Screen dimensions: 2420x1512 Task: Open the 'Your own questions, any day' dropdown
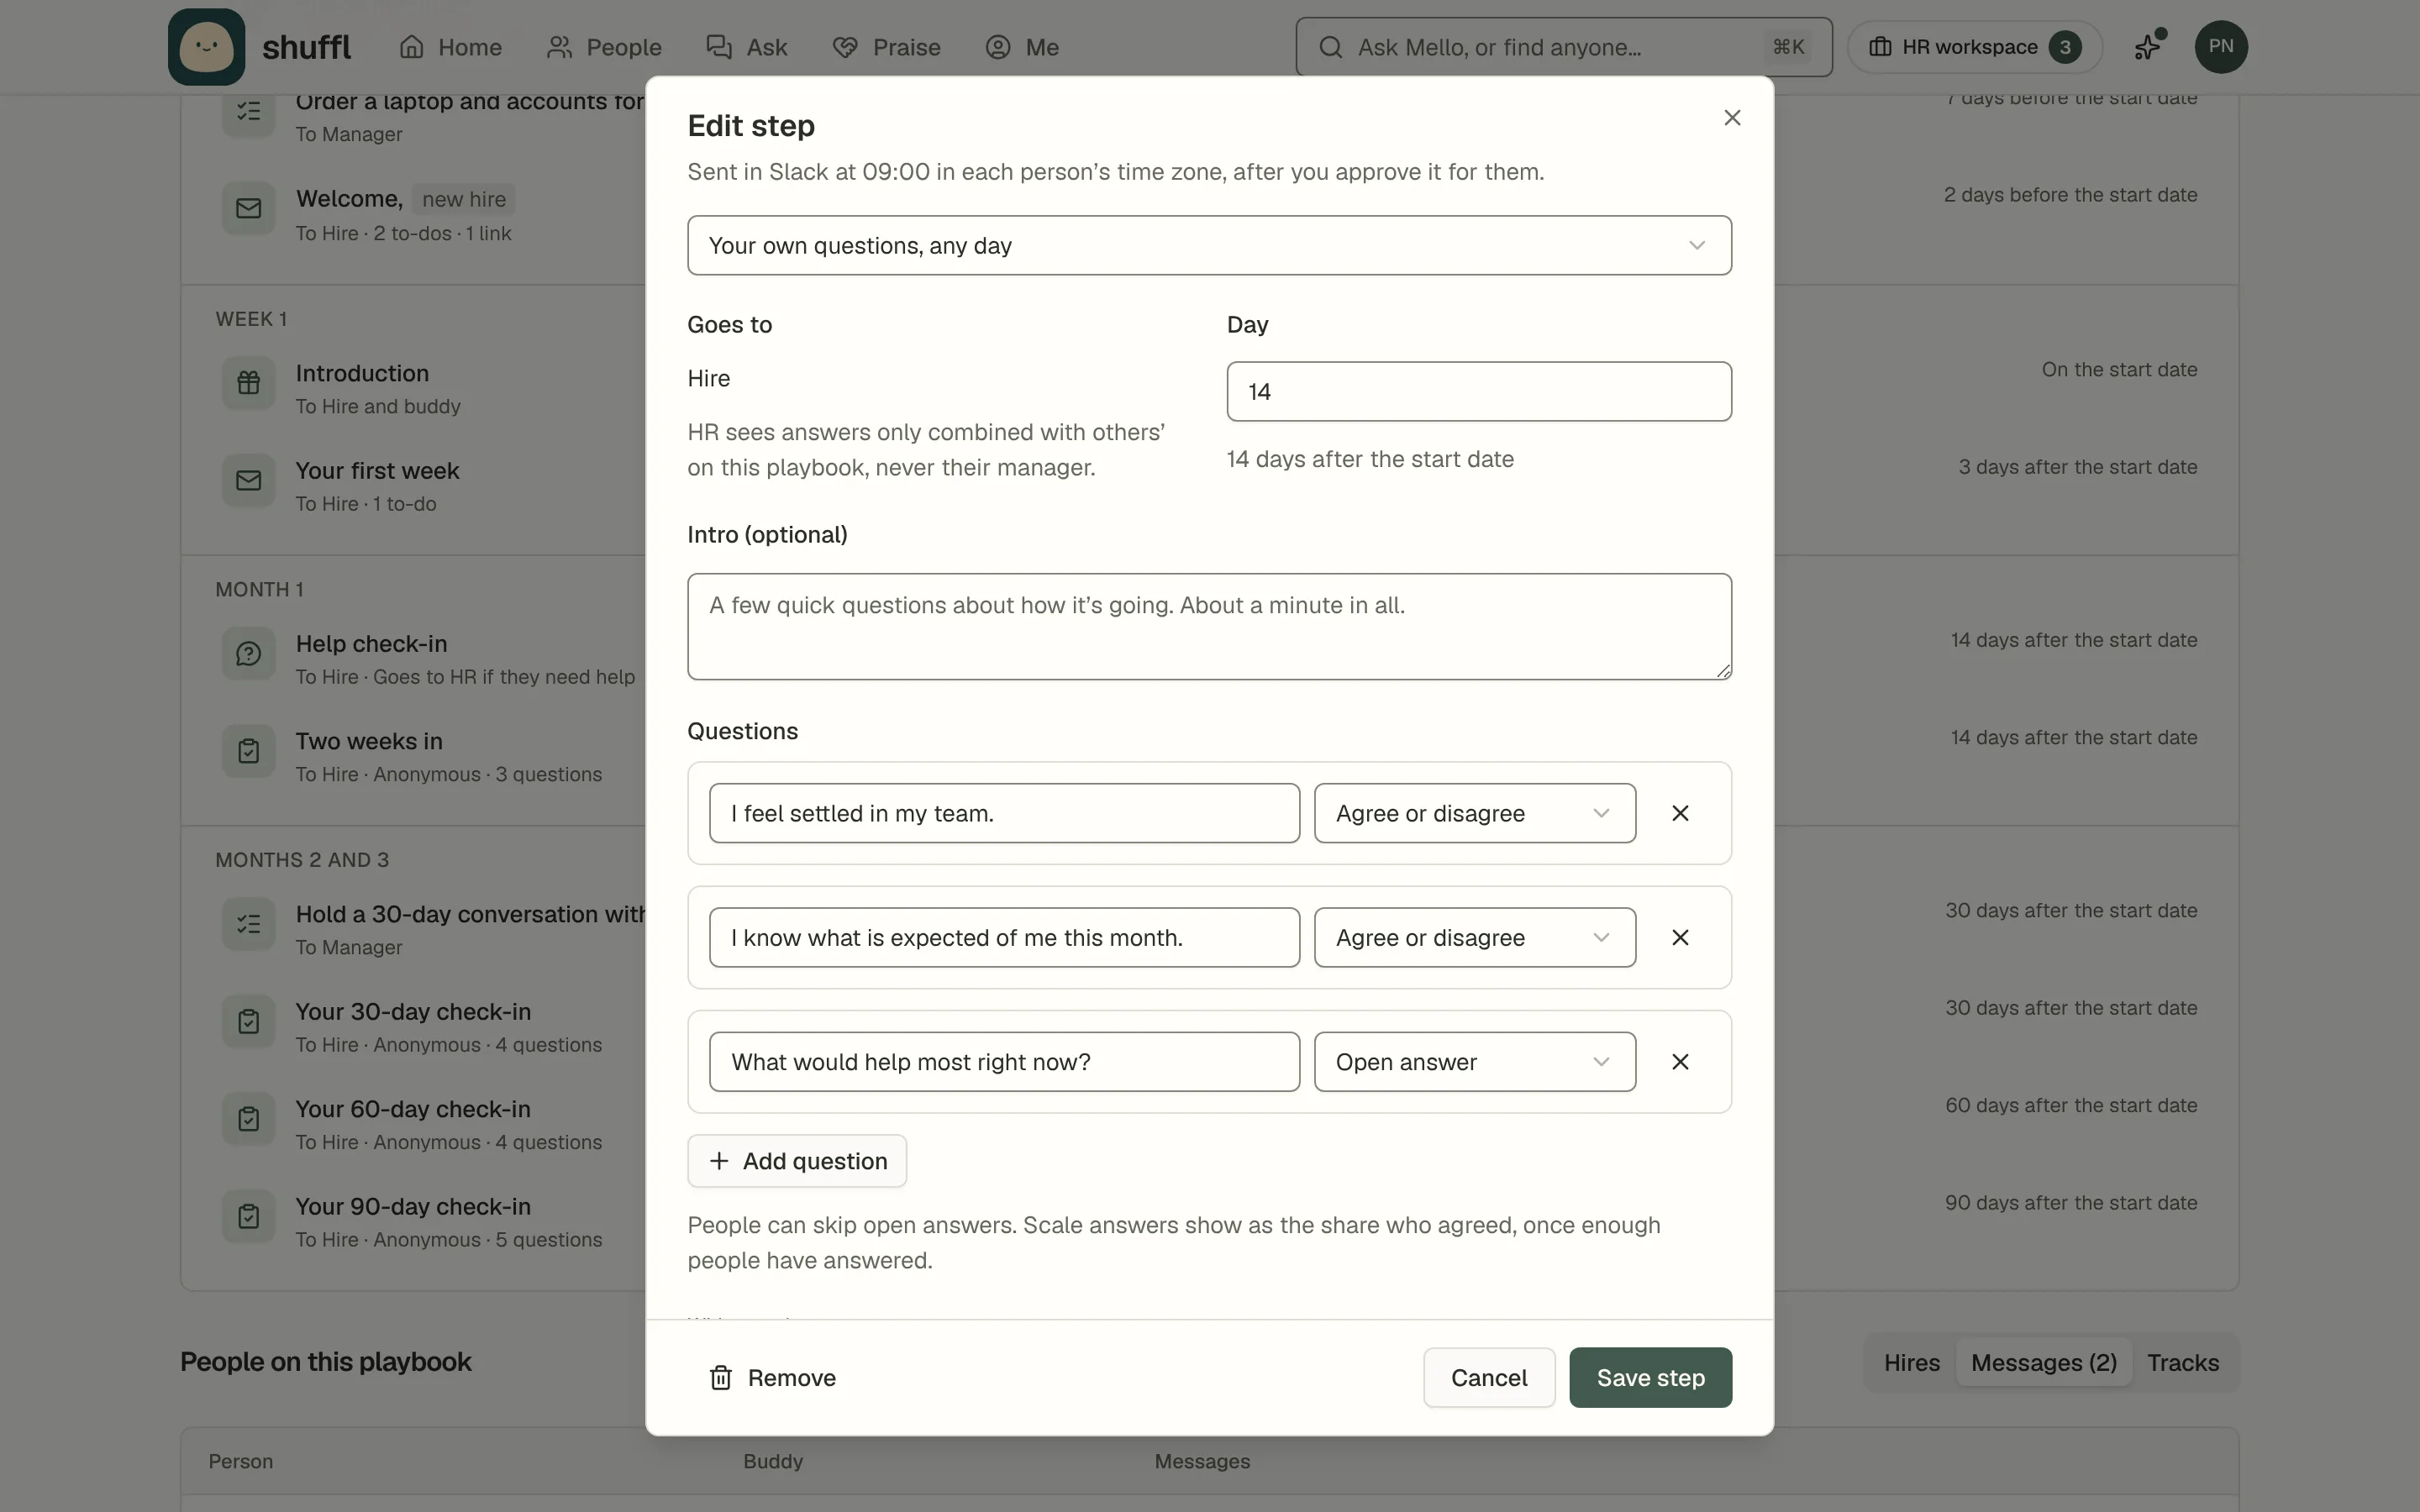pos(1209,245)
